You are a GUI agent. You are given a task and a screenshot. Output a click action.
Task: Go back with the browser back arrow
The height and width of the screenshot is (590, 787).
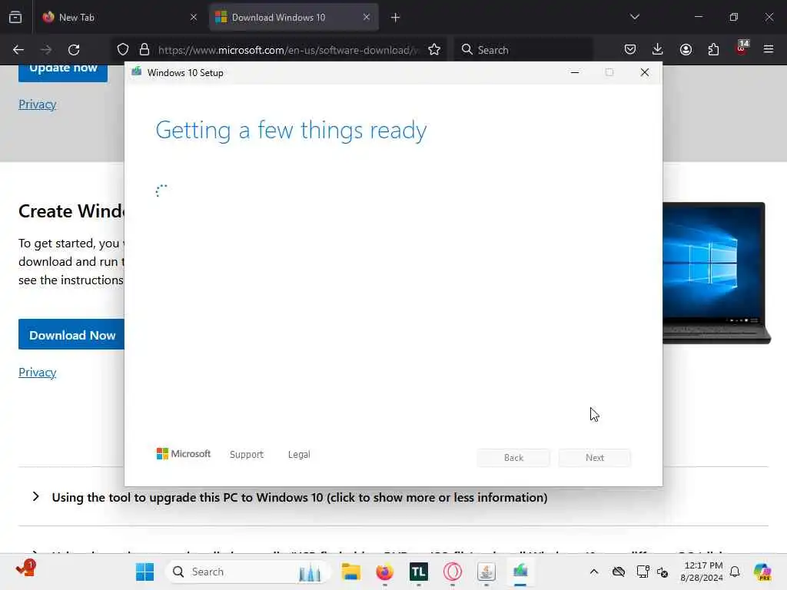pyautogui.click(x=18, y=50)
